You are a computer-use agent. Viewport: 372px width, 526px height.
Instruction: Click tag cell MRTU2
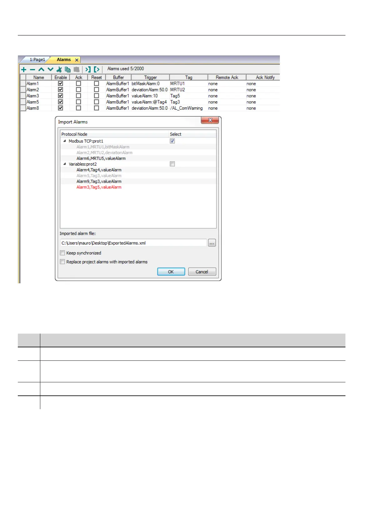[x=189, y=90]
